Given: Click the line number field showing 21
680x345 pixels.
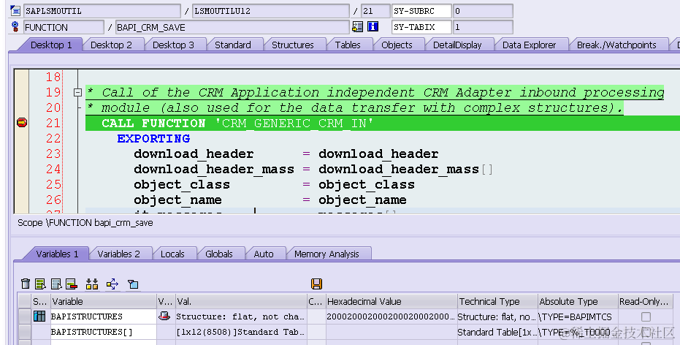Looking at the screenshot, I should (375, 11).
